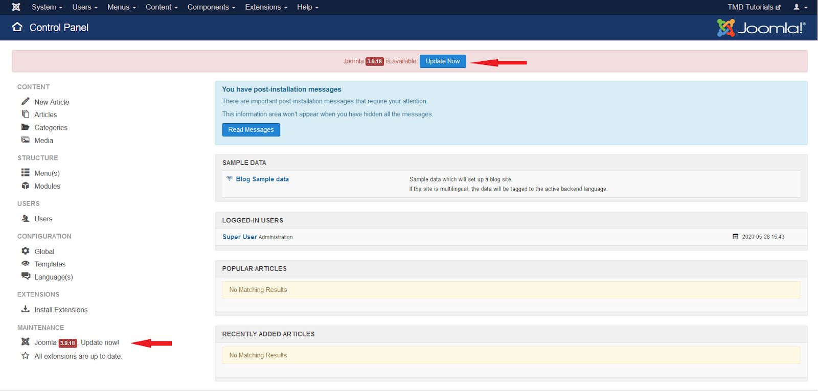Screen dimensions: 818x391
Task: Open the Components menu
Action: pyautogui.click(x=211, y=7)
